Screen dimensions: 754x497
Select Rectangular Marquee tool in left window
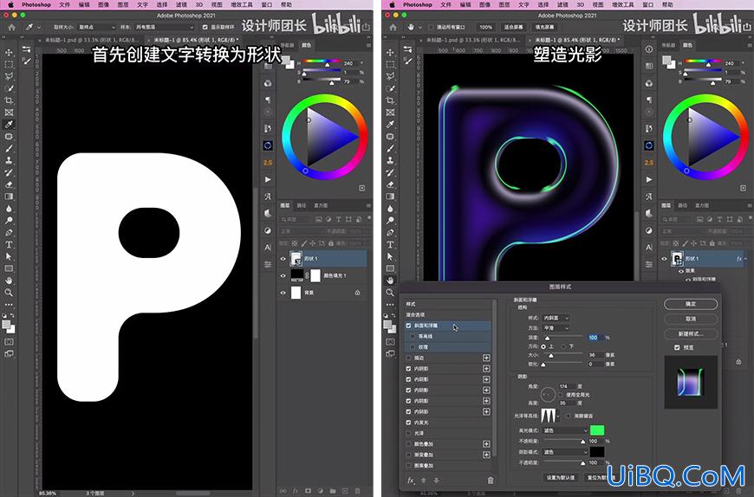click(x=9, y=64)
